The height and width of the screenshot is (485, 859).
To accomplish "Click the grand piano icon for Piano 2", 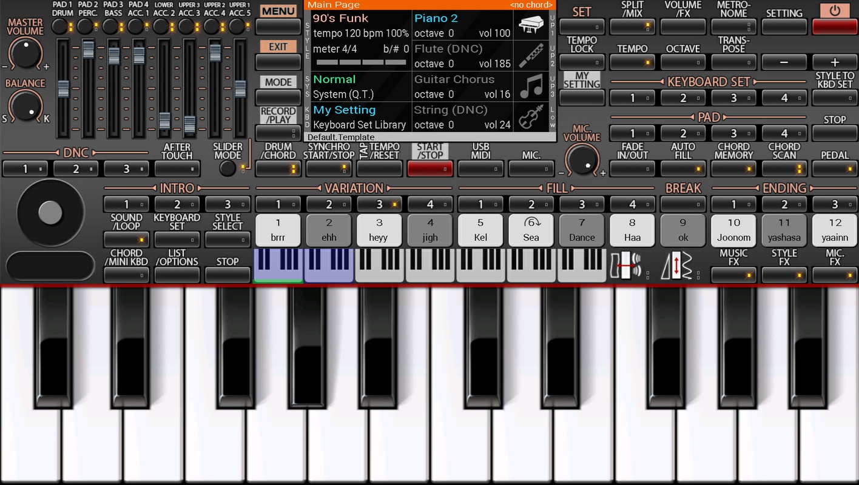I will pyautogui.click(x=531, y=25).
